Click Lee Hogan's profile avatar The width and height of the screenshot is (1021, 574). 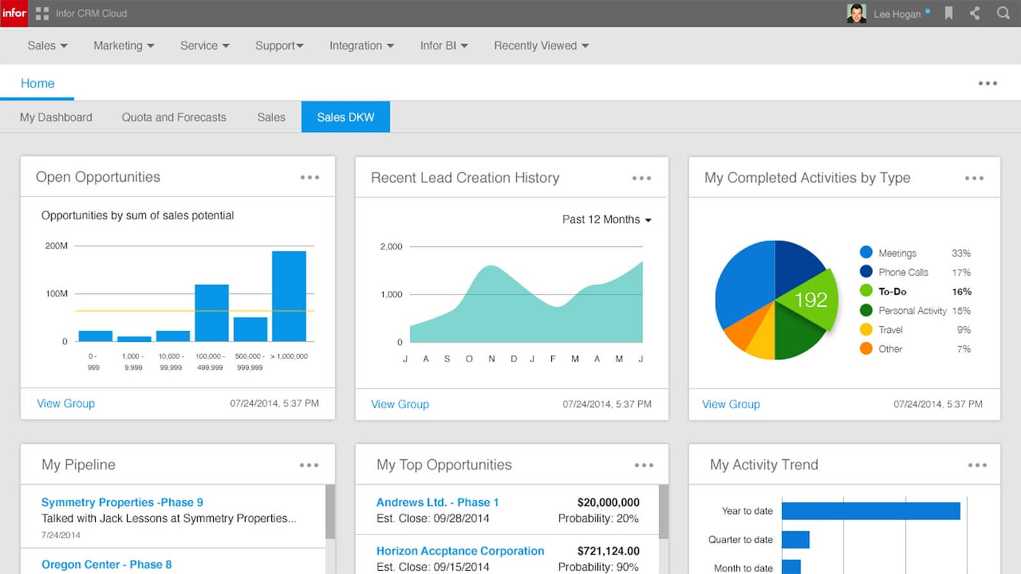pos(856,13)
